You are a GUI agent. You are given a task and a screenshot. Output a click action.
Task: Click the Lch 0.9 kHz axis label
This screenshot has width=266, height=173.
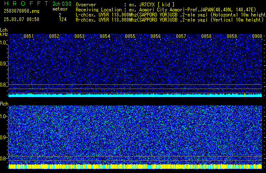point(3,64)
